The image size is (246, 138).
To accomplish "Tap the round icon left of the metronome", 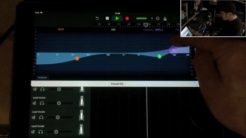I will [158, 18].
